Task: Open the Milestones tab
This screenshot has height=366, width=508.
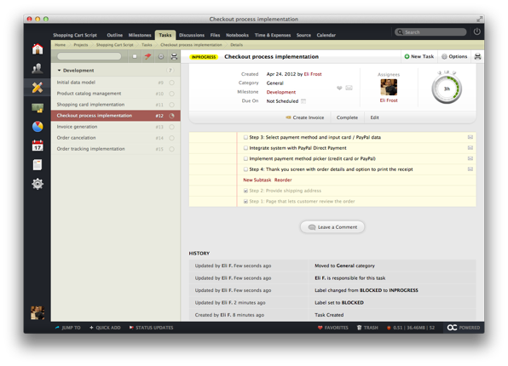Action: [140, 35]
